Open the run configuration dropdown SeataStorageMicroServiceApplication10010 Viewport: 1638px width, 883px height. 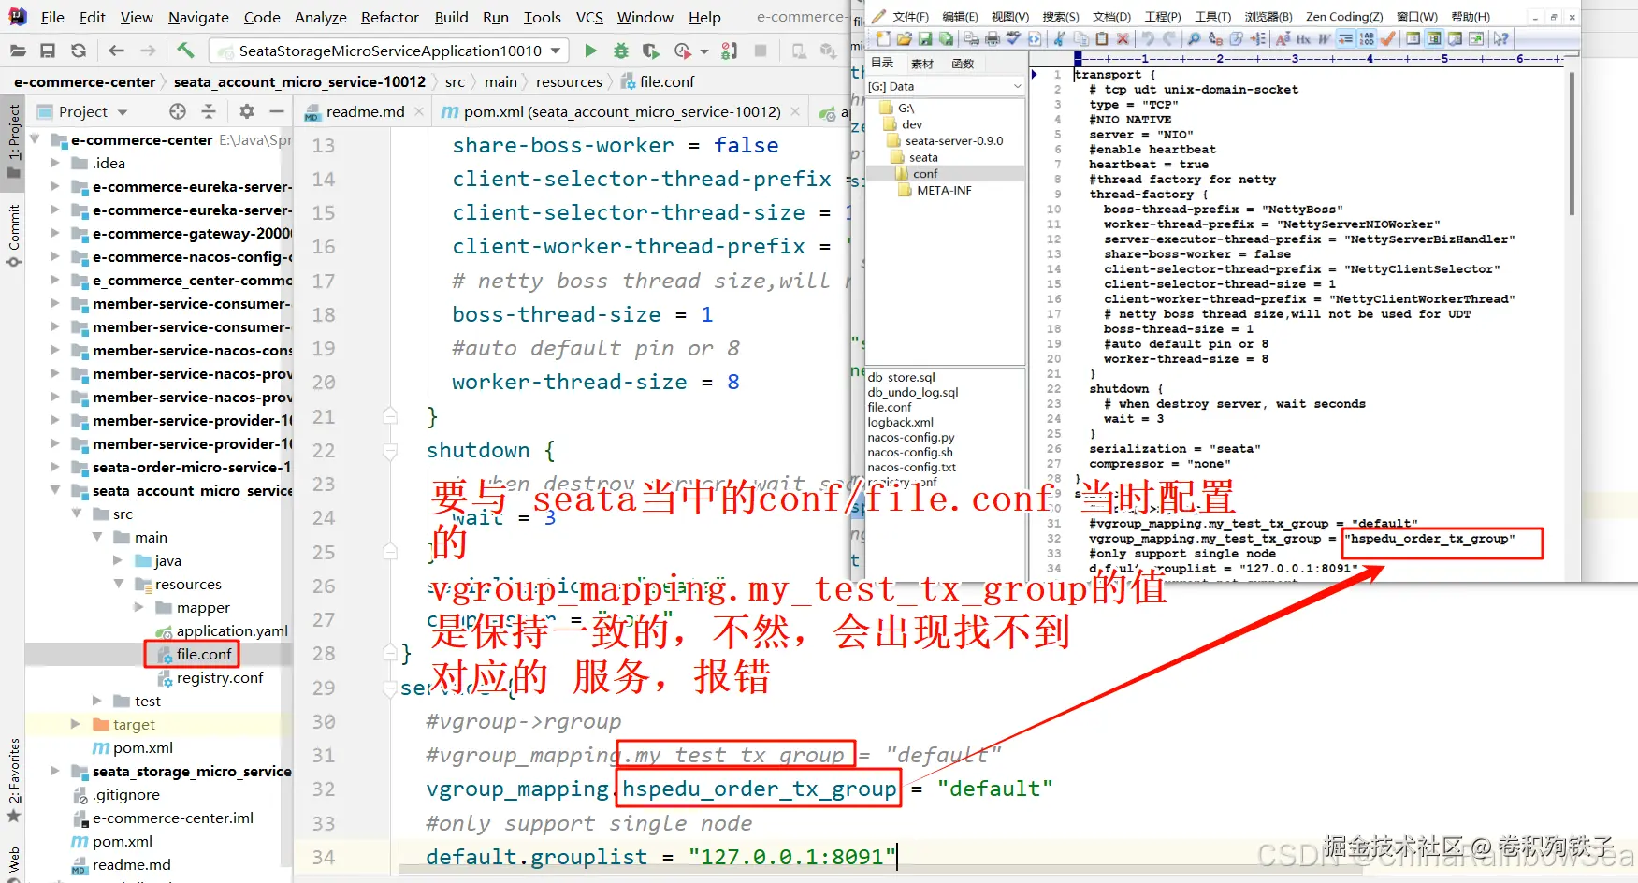click(389, 51)
